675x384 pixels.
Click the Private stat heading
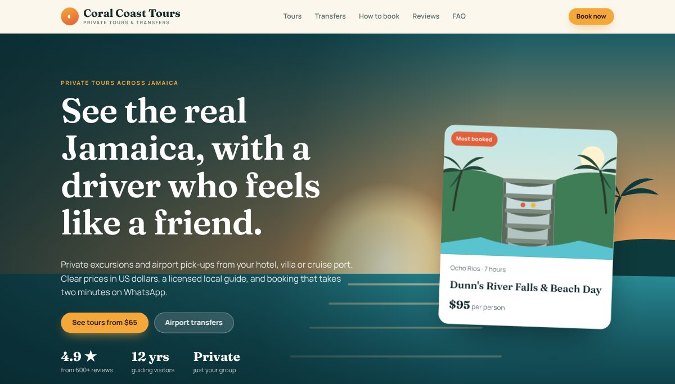point(217,356)
